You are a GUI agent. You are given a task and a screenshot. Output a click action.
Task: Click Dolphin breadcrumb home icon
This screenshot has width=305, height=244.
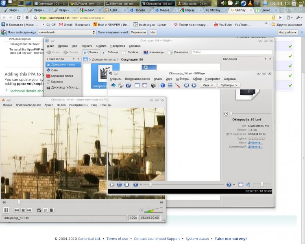pyautogui.click(x=85, y=59)
